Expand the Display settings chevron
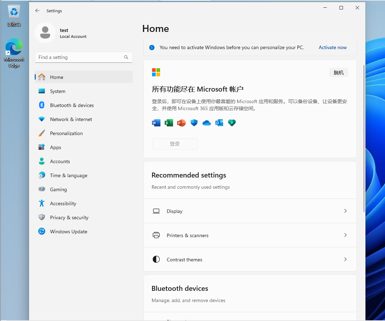Screen dimensions: 385x321 pos(345,211)
